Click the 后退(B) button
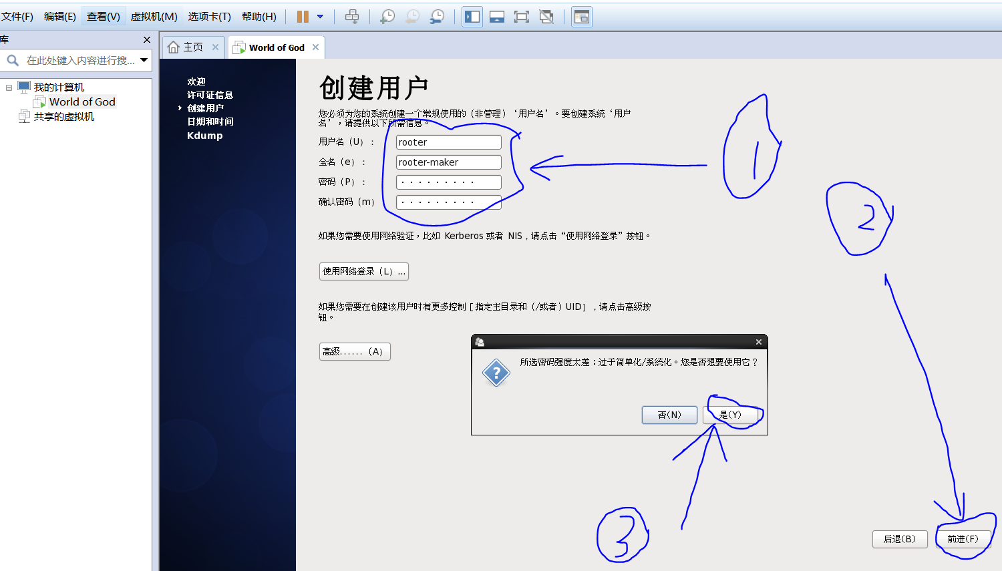Viewport: 1002px width, 571px height. pyautogui.click(x=900, y=539)
